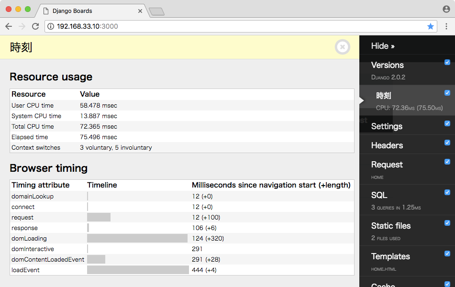The width and height of the screenshot is (455, 287).
Task: Click the Resource usage heading
Action: pos(51,77)
